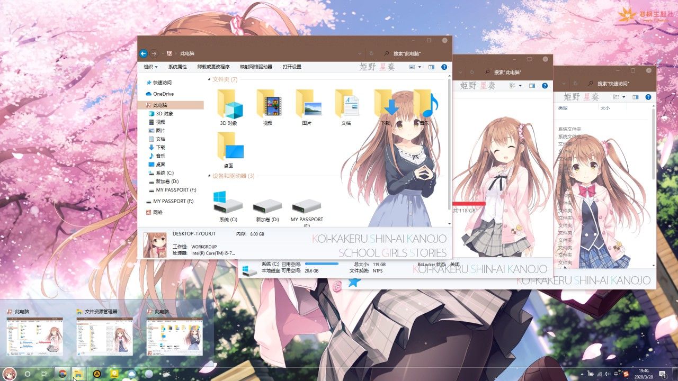Click the Cortana circle on taskbar

(x=28, y=374)
